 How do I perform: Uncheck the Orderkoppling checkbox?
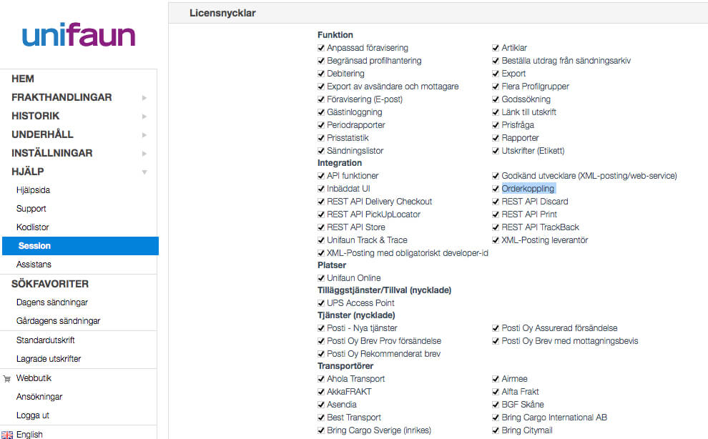[496, 189]
